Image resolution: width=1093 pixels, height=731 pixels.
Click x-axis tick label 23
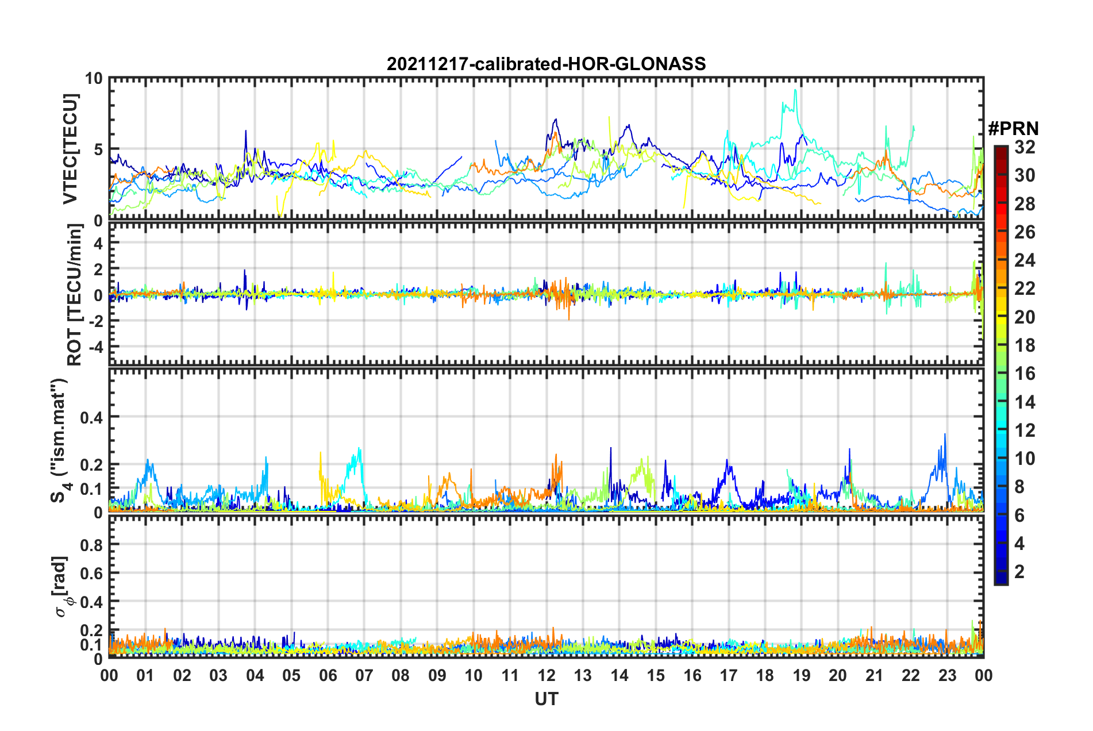(x=948, y=675)
